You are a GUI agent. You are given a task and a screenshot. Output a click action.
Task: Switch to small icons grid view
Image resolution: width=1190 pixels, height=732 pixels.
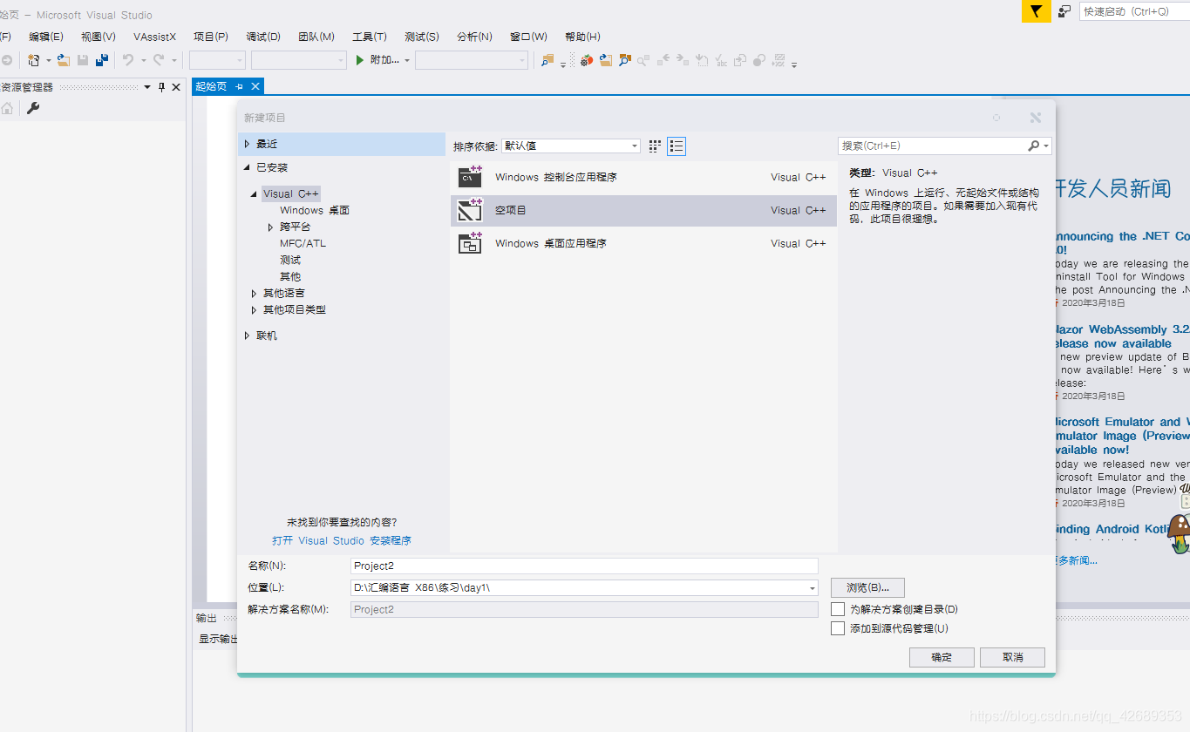[656, 146]
